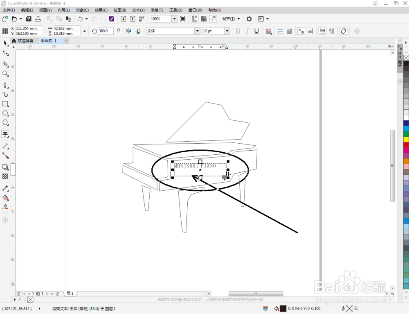409x314 pixels.
Task: Open text properties docker button
Action: coord(301,31)
